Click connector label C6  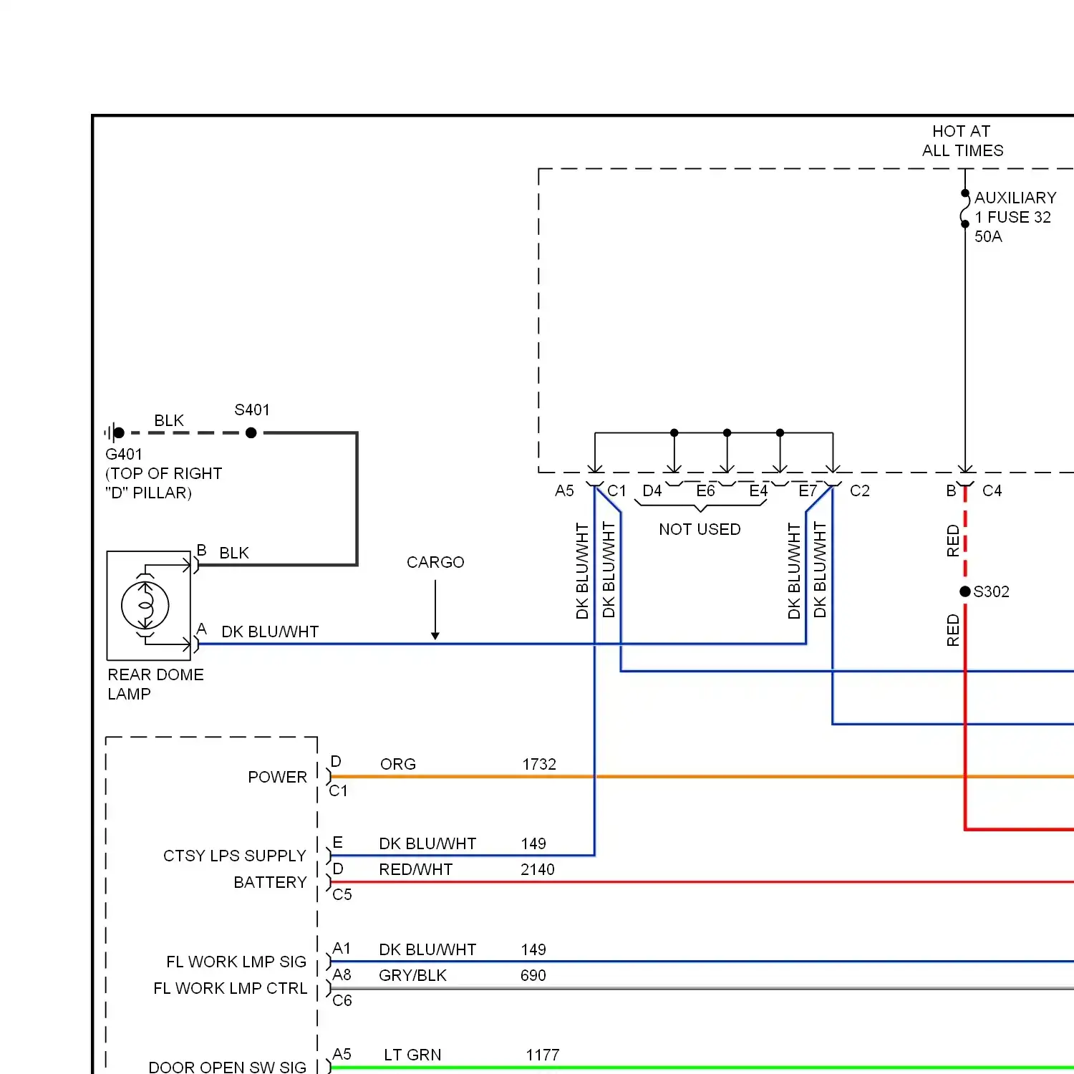coord(342,1000)
